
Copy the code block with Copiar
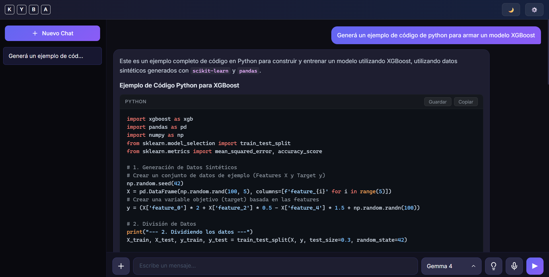click(466, 102)
